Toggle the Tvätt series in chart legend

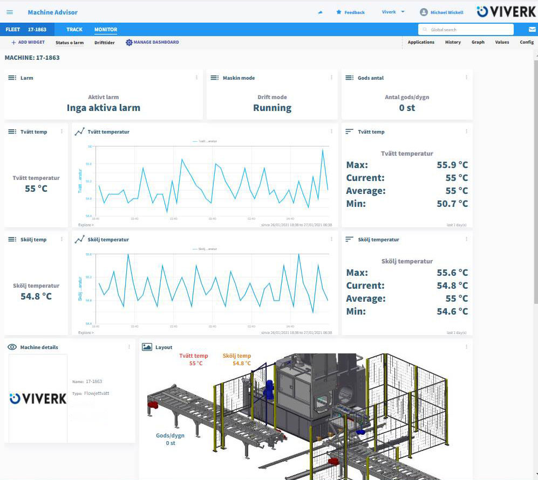(x=205, y=142)
